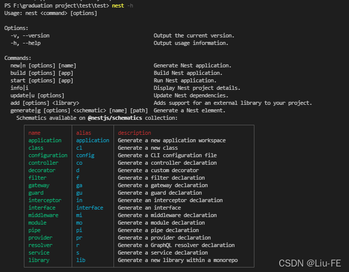Viewport: 349px width, 272px height.
Task: Click 'service' in the name column
Action: pos(39,253)
